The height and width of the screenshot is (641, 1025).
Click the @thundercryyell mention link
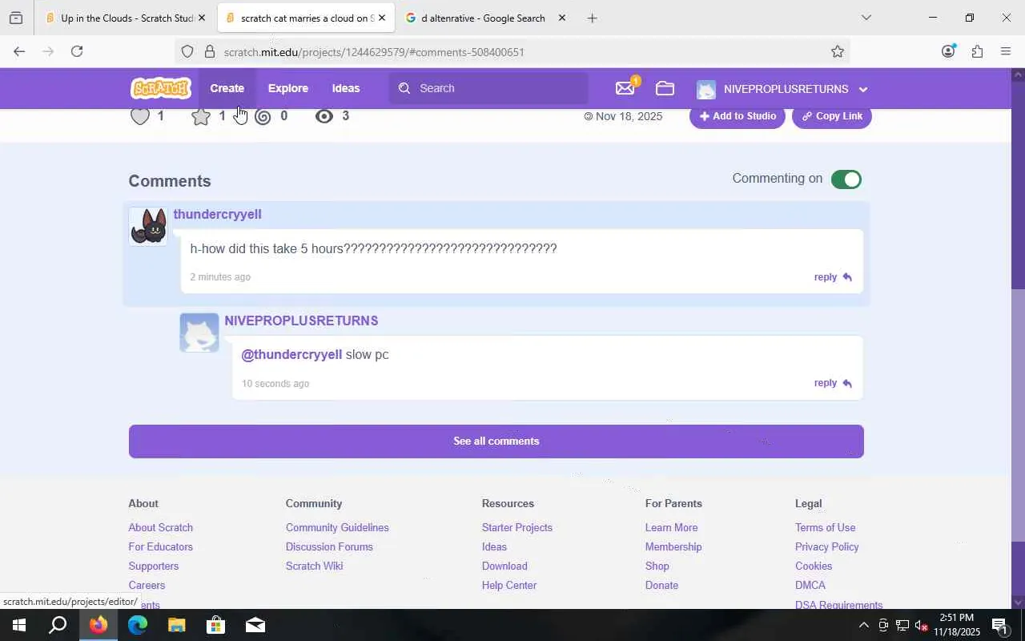291,355
